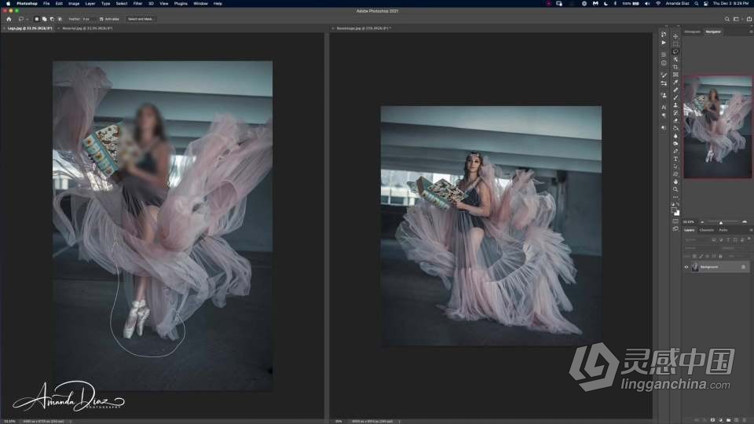The height and width of the screenshot is (424, 754).
Task: Choose Intersect with selection mode button
Action: (x=60, y=19)
